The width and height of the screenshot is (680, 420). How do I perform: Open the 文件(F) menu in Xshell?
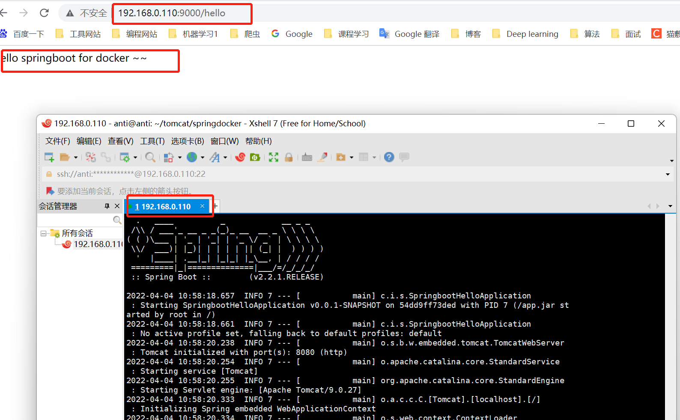(58, 141)
